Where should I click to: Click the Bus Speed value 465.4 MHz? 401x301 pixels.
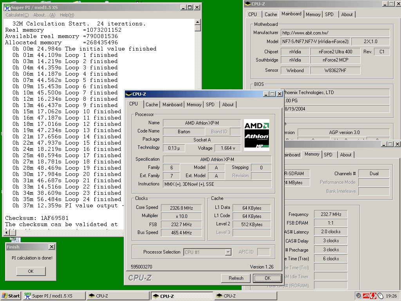(182, 233)
